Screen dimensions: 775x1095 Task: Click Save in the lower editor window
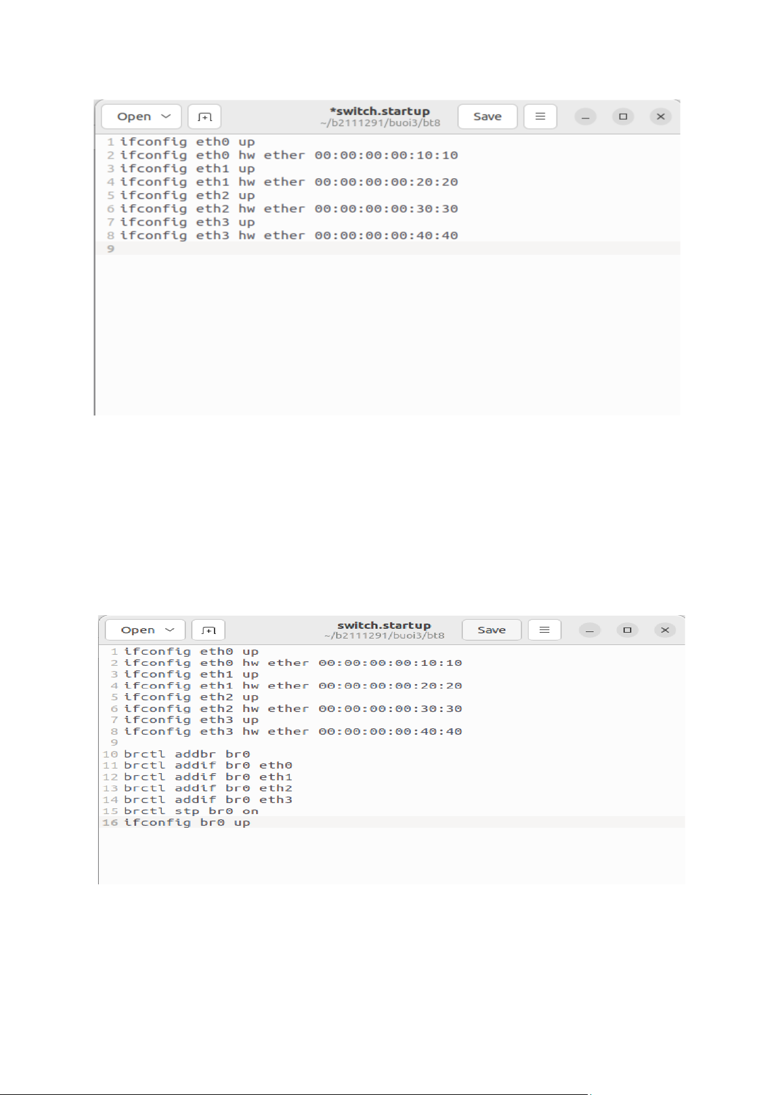point(492,629)
